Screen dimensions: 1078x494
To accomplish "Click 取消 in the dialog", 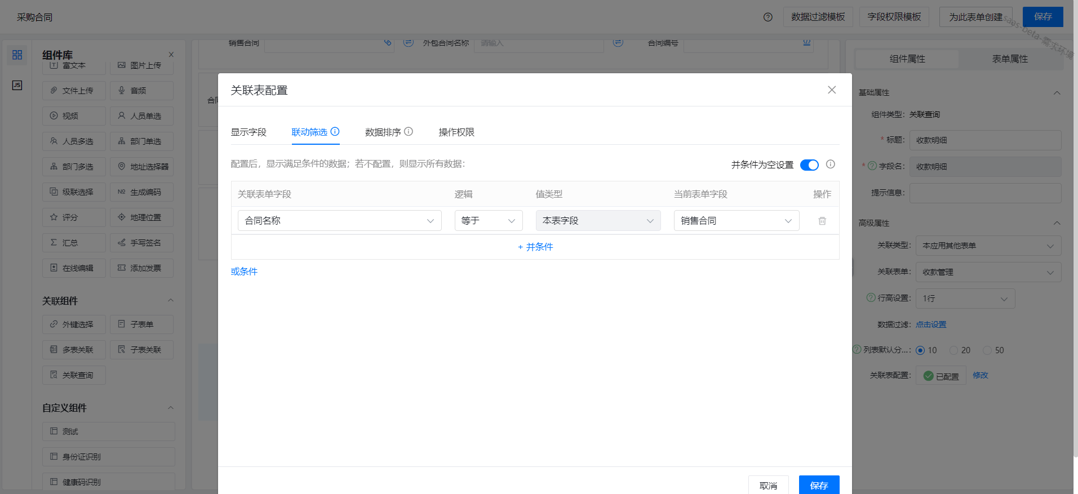I will 768,485.
